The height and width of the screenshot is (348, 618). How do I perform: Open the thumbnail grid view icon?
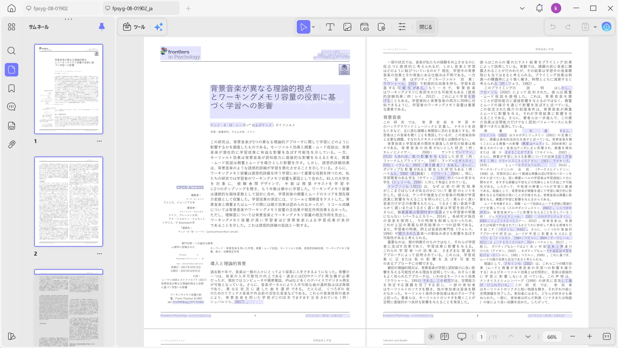[x=12, y=27]
